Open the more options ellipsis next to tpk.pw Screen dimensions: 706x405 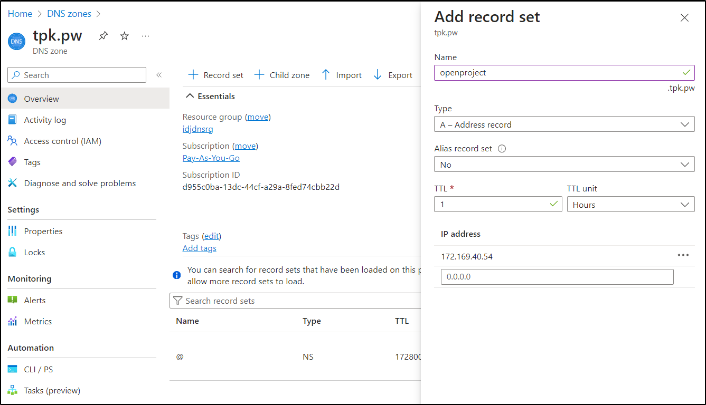tap(146, 36)
